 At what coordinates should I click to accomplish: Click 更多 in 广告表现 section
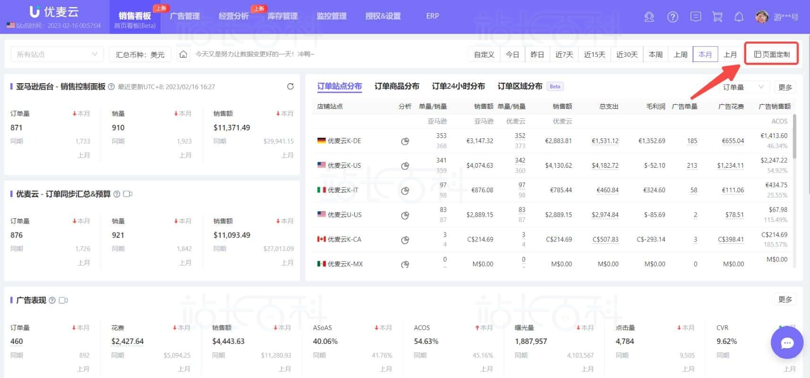click(785, 299)
